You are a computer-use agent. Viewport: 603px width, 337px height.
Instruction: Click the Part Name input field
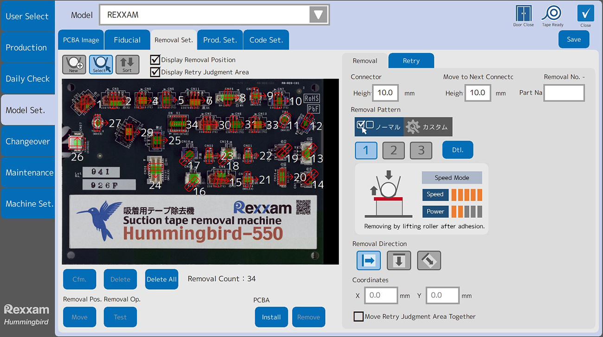[x=564, y=93]
